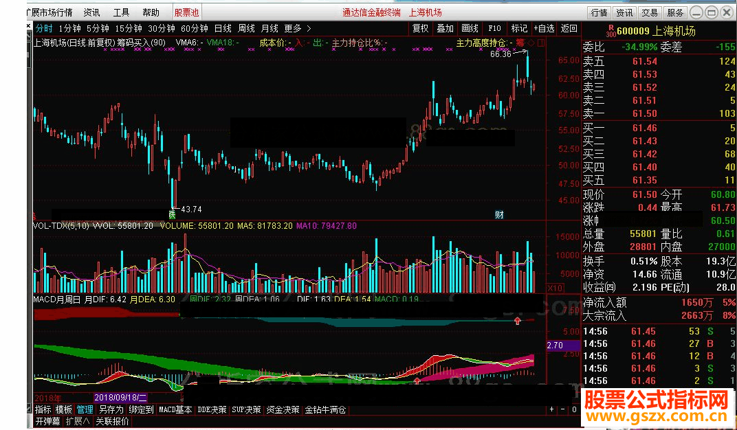Select the 模板 template tab

coord(64,409)
